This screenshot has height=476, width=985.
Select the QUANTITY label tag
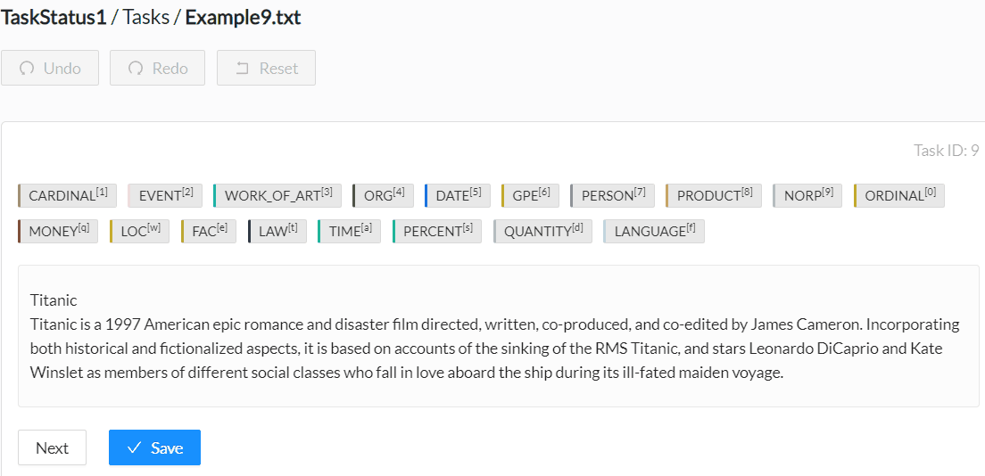coord(542,231)
